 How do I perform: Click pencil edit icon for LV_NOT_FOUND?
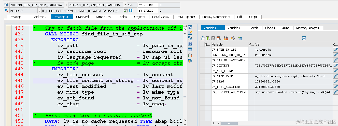336,71
